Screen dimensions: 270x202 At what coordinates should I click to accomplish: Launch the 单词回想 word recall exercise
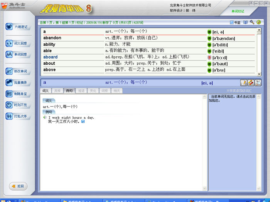[17, 55]
